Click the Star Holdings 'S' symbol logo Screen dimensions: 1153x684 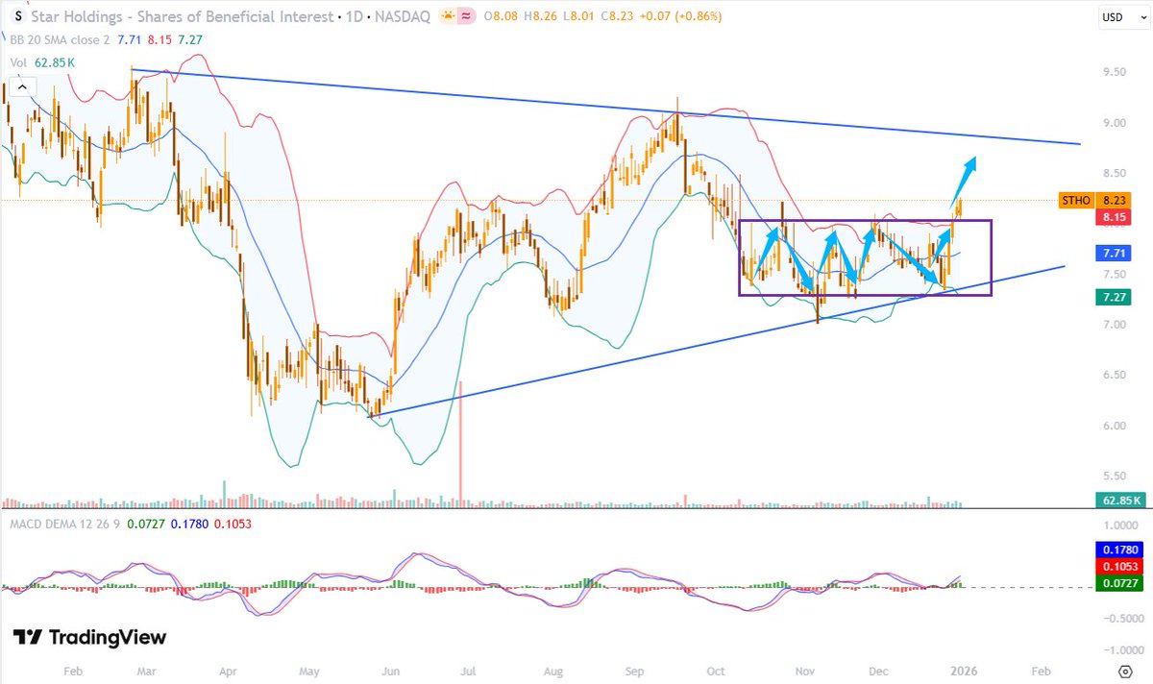[17, 16]
